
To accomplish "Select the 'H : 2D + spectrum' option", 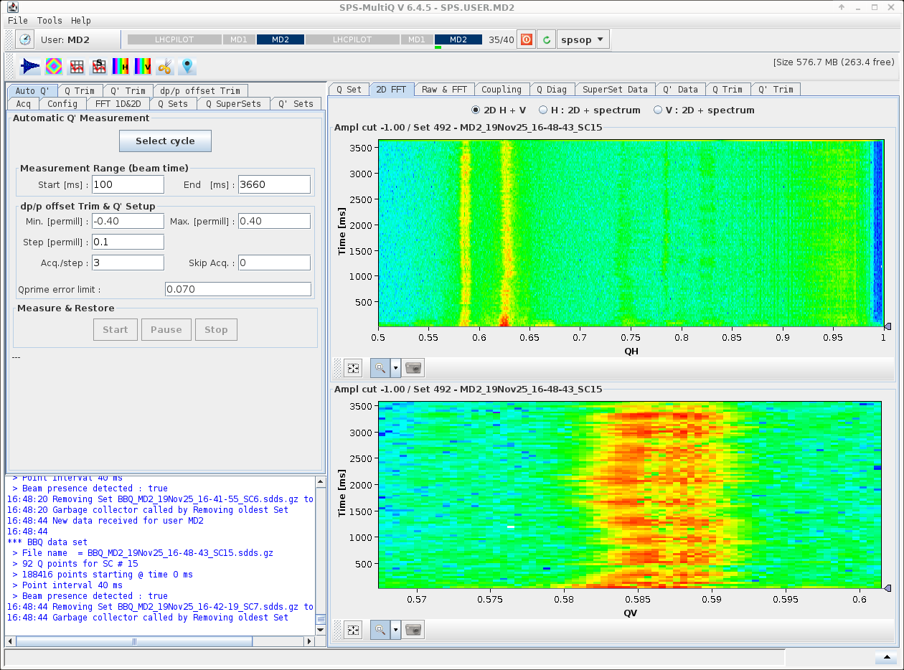I will (543, 110).
